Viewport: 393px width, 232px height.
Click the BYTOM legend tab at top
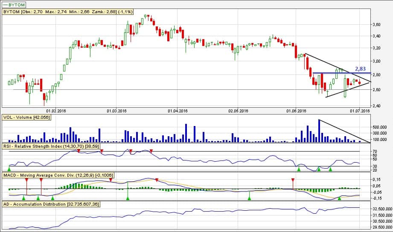(15, 5)
